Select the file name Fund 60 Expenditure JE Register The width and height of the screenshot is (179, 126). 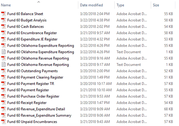pos(32,39)
